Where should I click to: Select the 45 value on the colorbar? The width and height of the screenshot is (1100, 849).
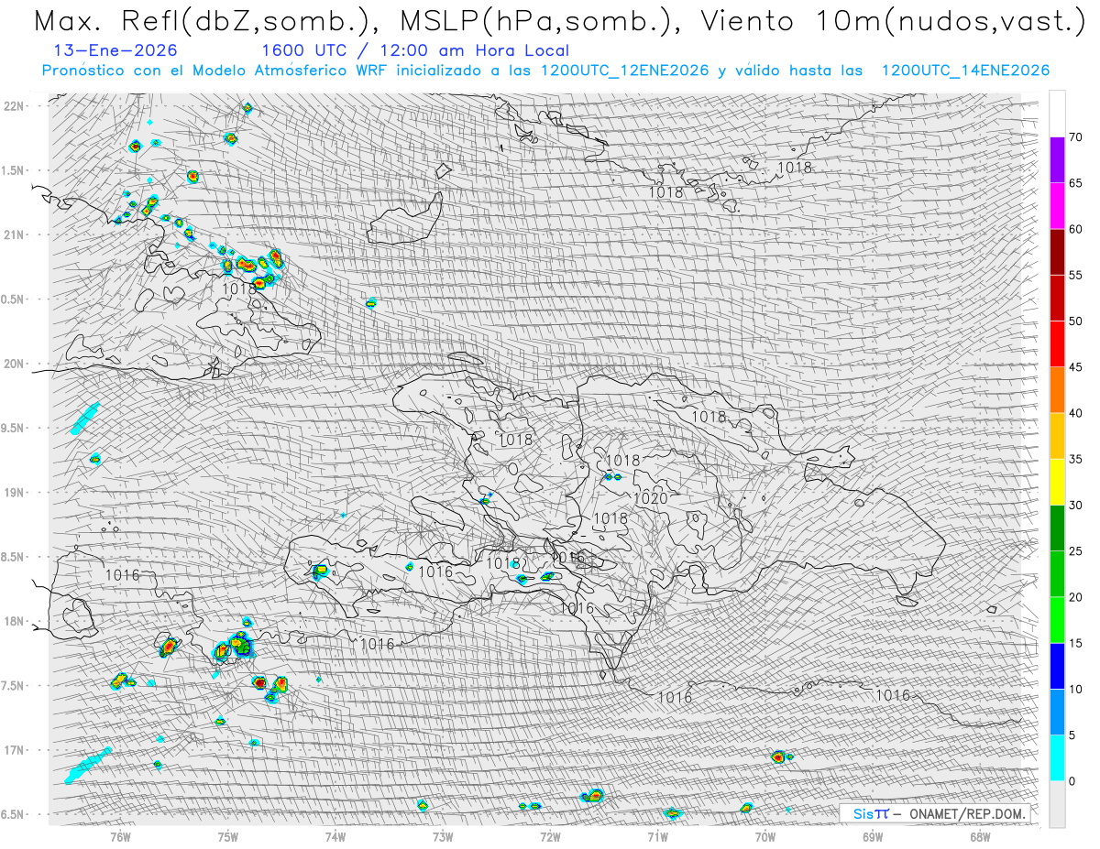pyautogui.click(x=1075, y=367)
